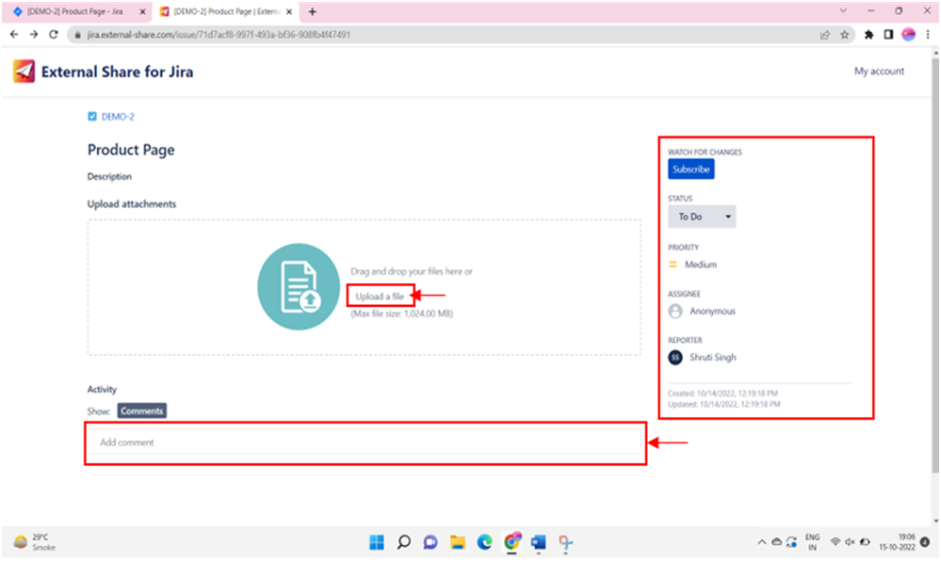This screenshot has width=941, height=562.
Task: Click the page vertical scrollbar
Action: [935, 264]
